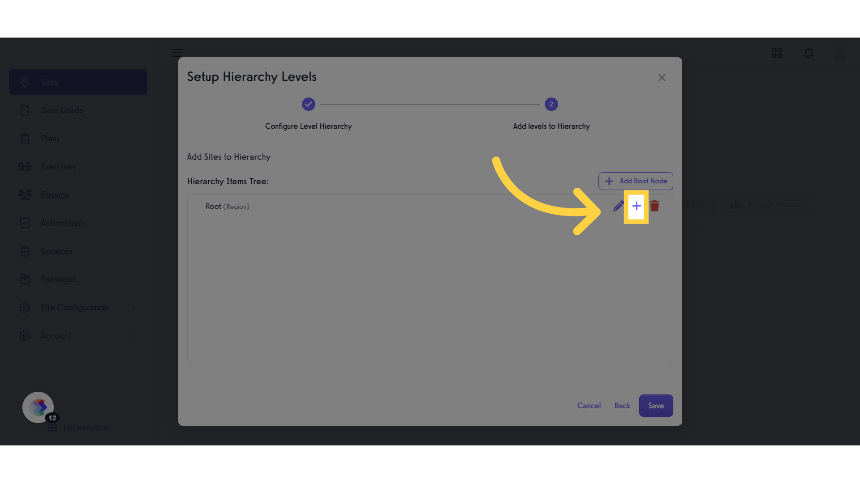Close the Setup Hierarchy Levels dialog
Screen dimensions: 860x483
662,78
